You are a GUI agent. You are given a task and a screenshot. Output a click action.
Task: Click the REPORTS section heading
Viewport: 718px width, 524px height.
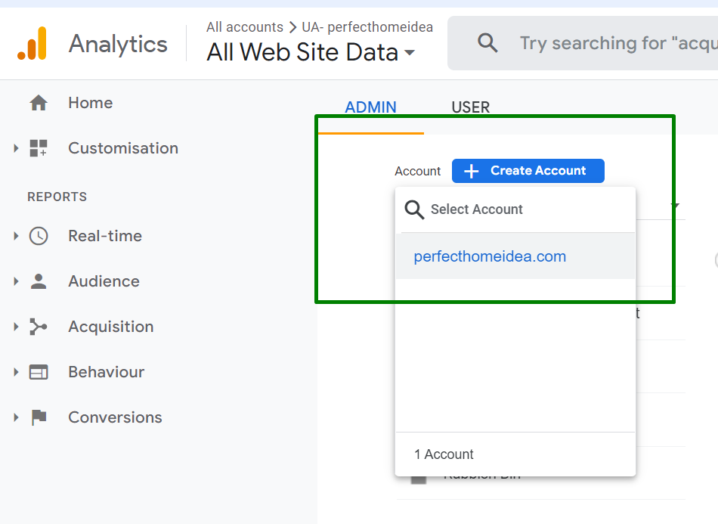coord(57,197)
